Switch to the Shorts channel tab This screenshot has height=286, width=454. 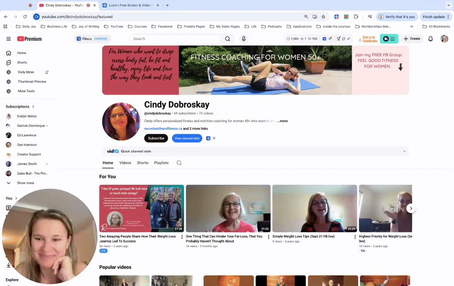pyautogui.click(x=142, y=163)
